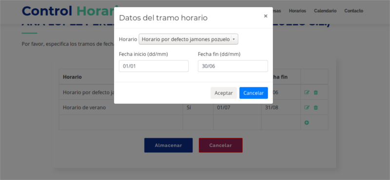Open the Horarios navigation menu item
This screenshot has width=390, height=180.
coord(297,11)
